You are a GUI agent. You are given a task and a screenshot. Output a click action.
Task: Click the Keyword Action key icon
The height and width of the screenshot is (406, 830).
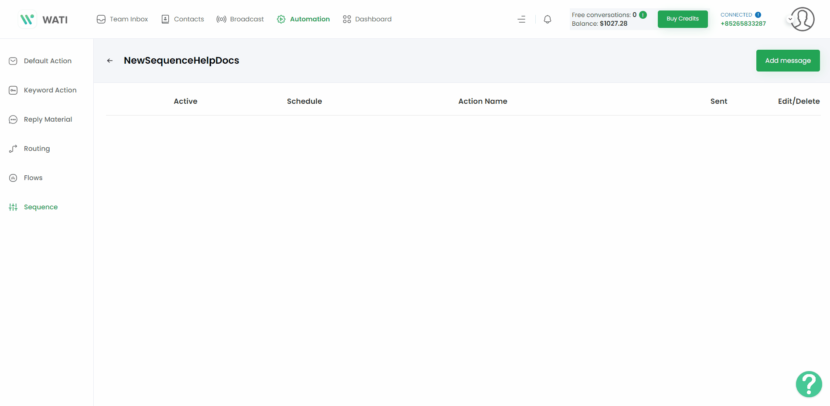coord(13,90)
